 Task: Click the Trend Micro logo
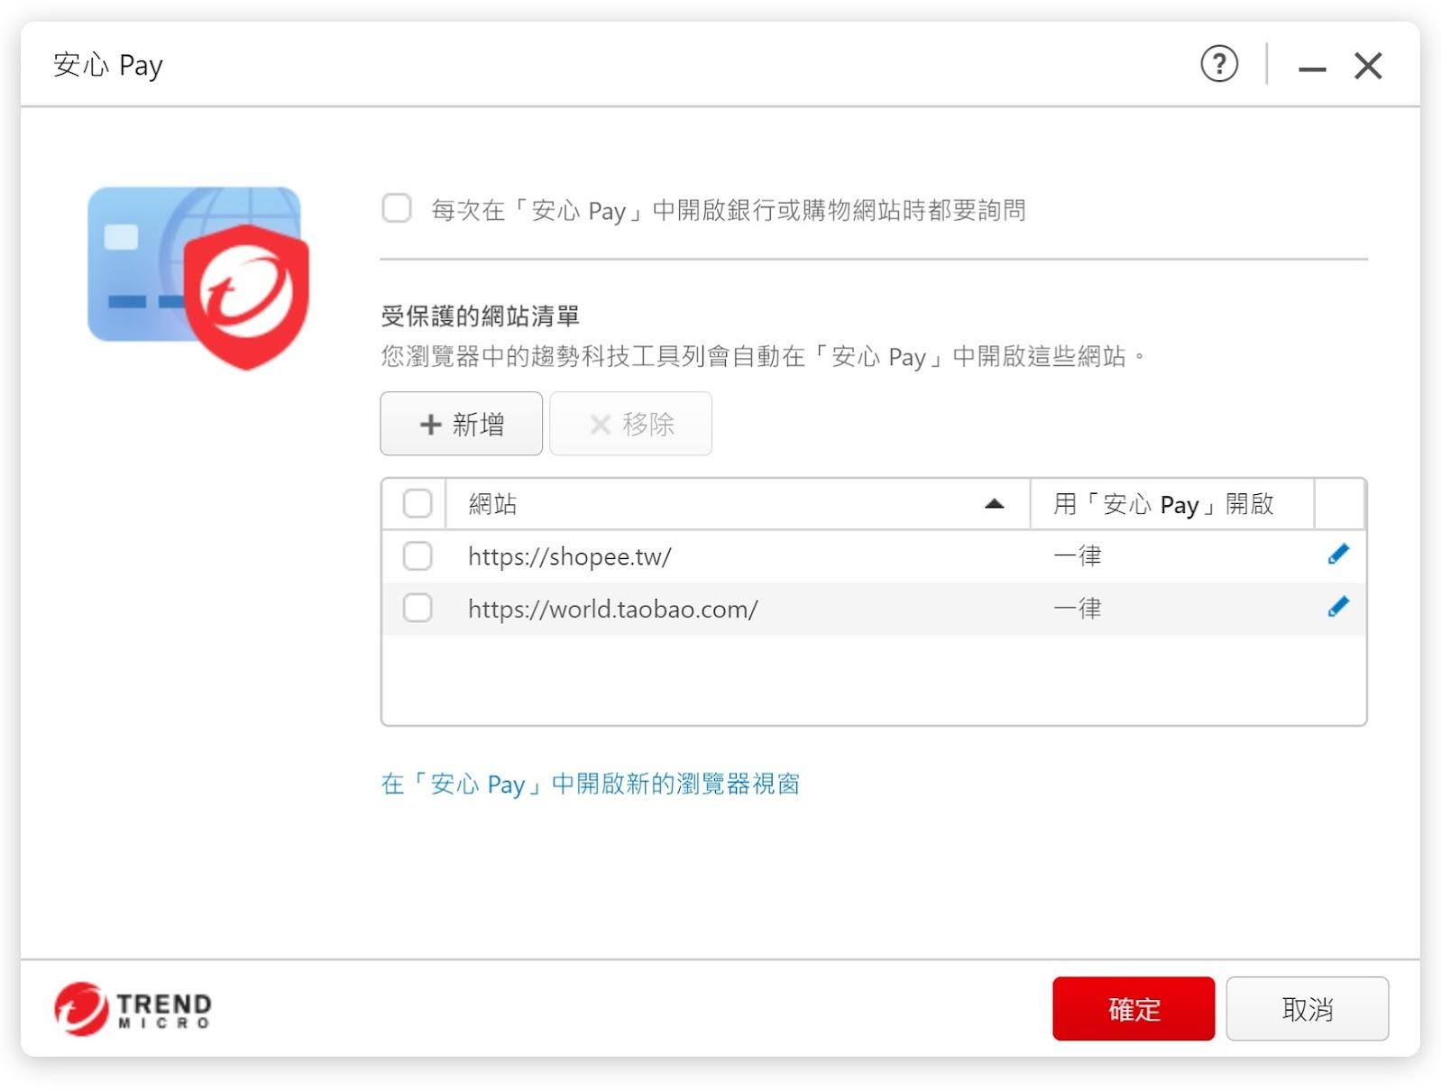[x=133, y=1008]
